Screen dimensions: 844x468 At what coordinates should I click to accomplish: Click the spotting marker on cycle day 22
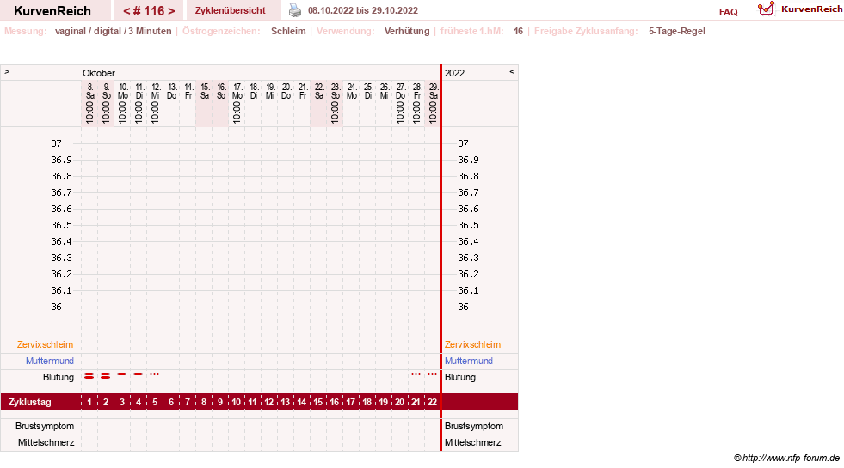[432, 374]
